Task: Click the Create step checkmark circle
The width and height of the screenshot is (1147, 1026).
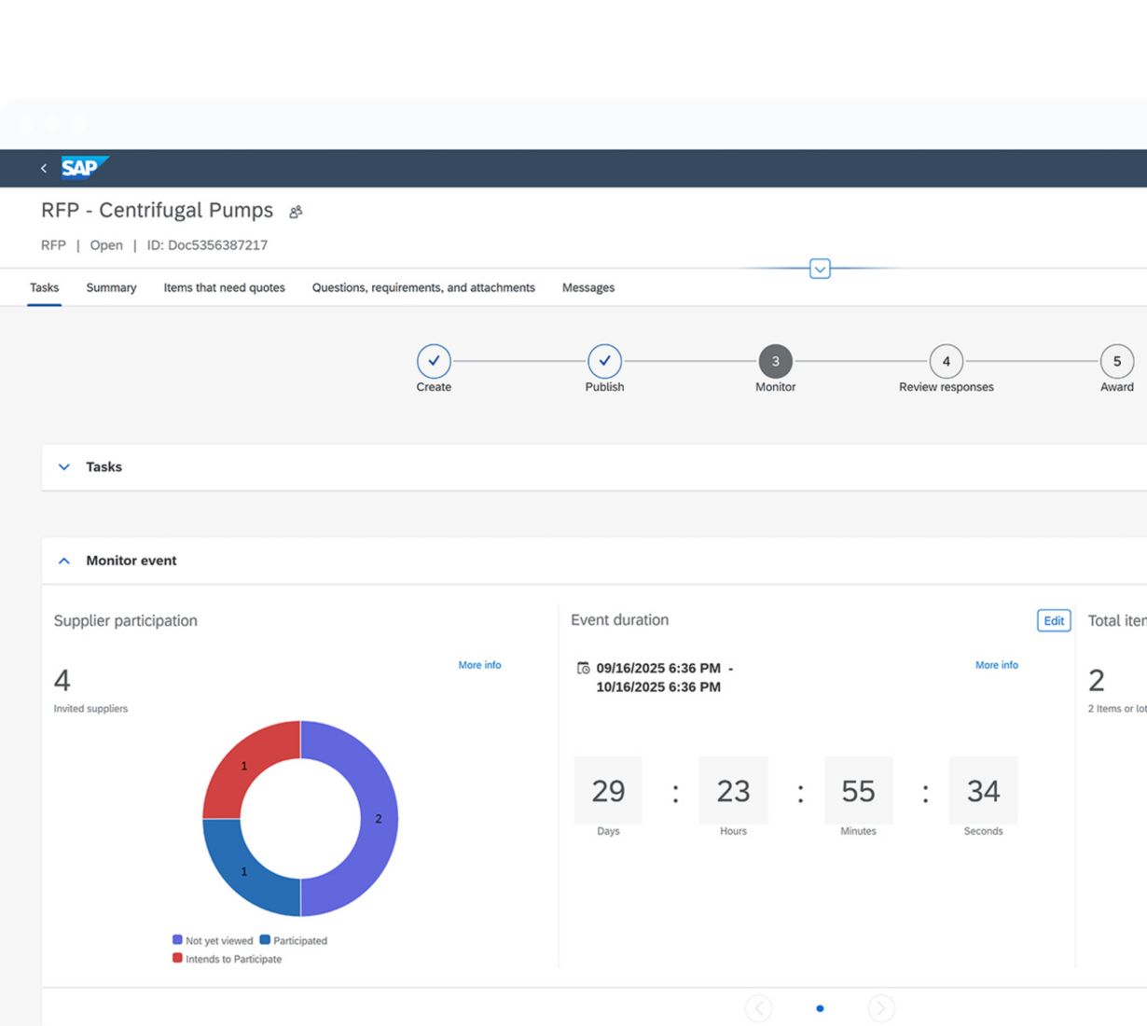Action: [434, 361]
